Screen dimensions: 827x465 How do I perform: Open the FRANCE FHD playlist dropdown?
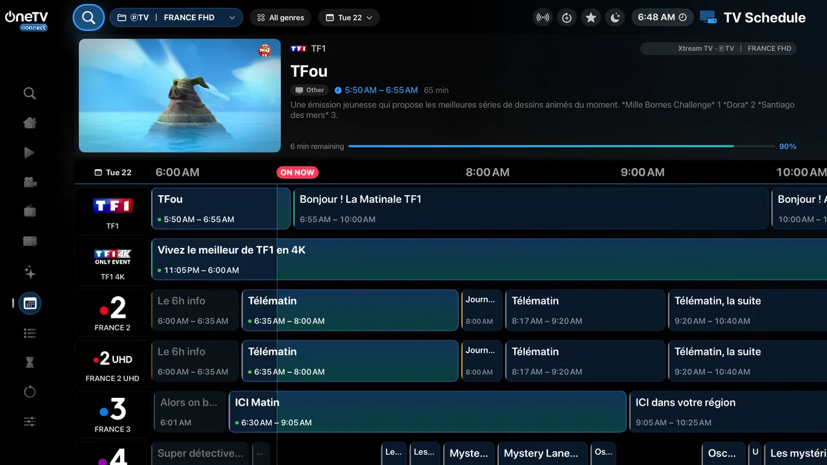click(x=176, y=17)
